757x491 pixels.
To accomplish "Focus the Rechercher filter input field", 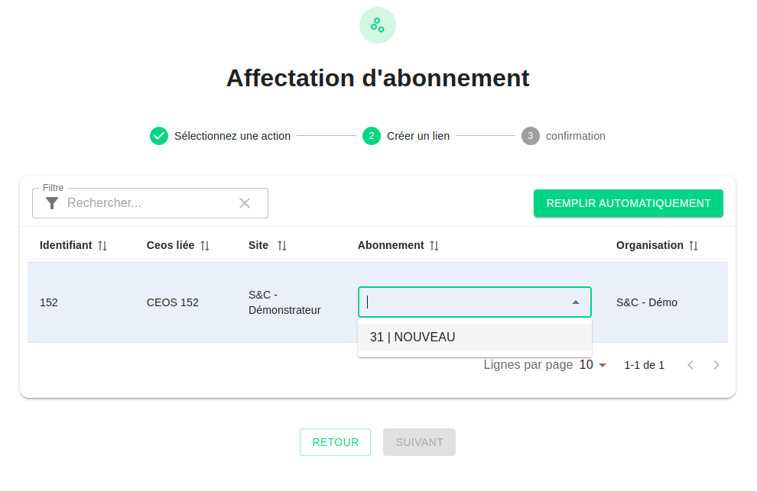I will 149,203.
